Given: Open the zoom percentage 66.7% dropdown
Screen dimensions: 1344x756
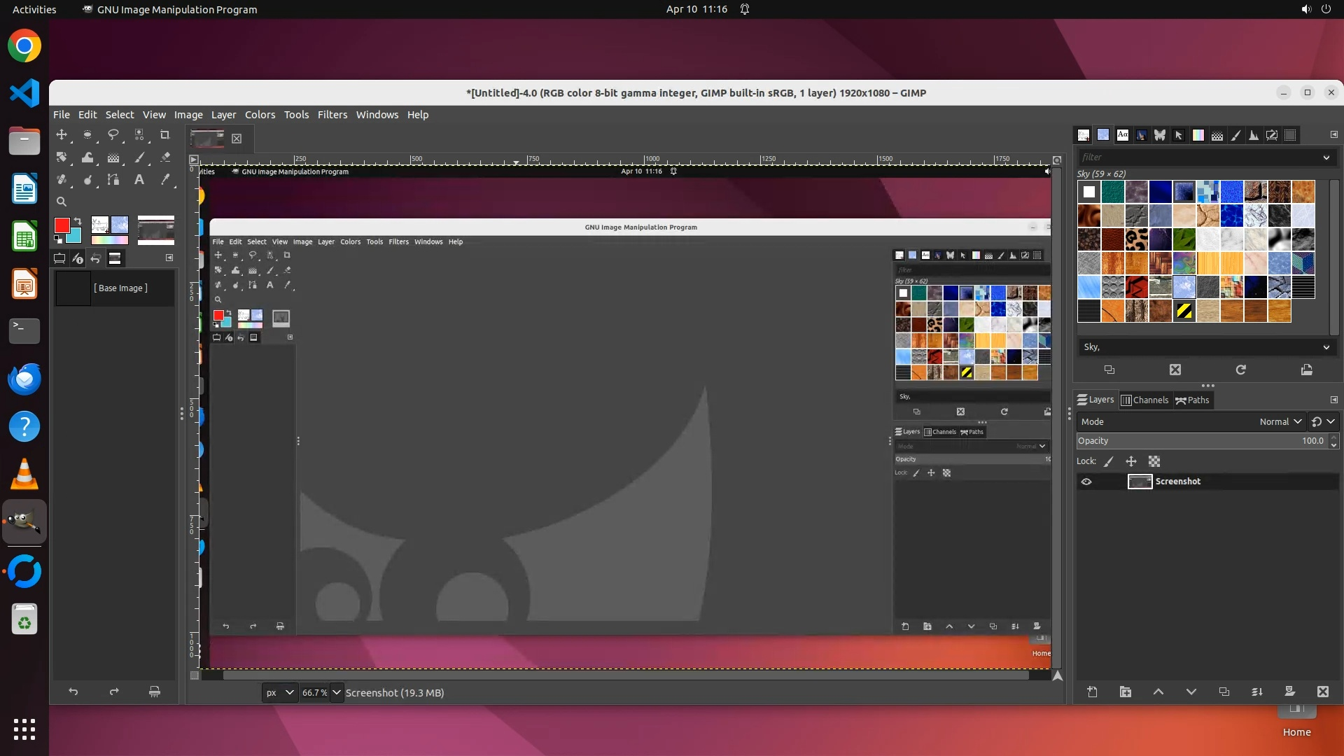Looking at the screenshot, I should (337, 692).
